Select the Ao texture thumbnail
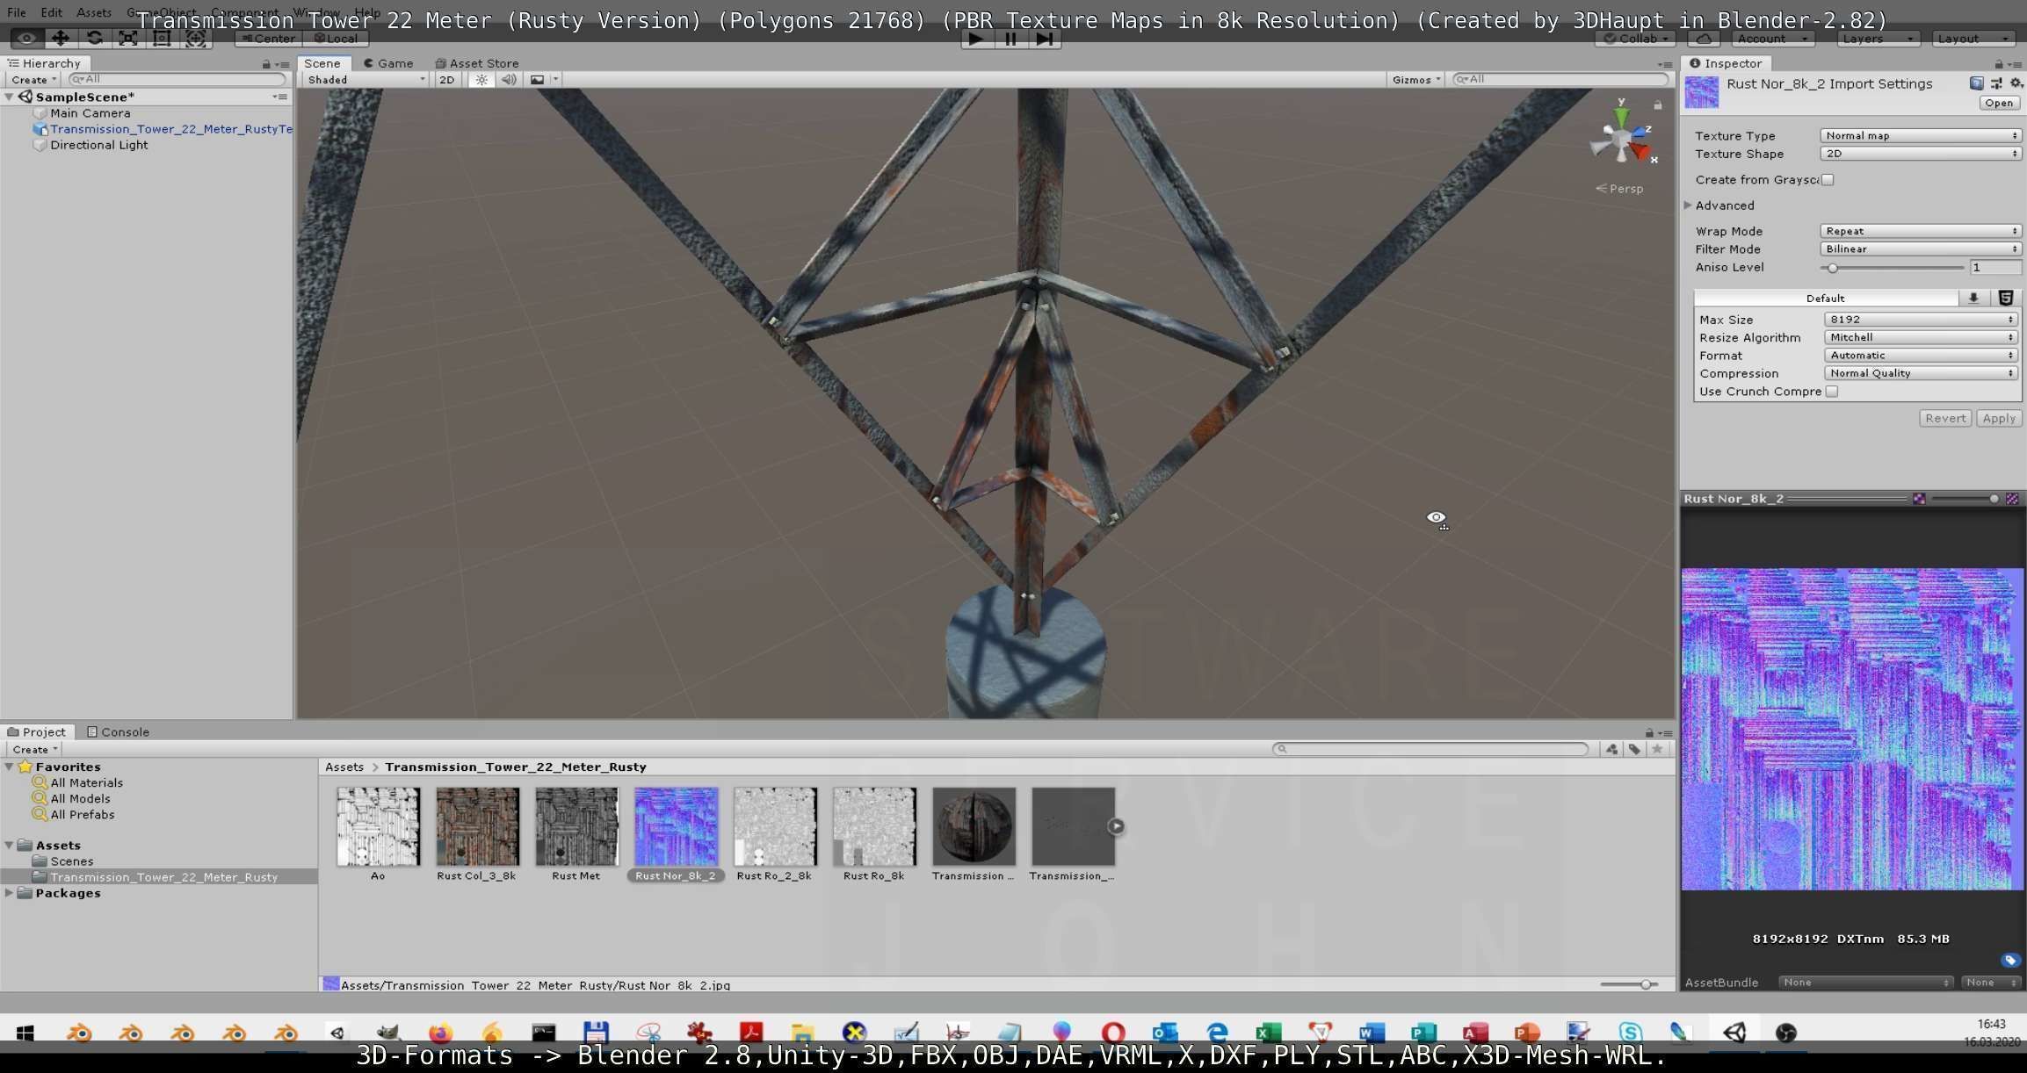 click(x=378, y=827)
